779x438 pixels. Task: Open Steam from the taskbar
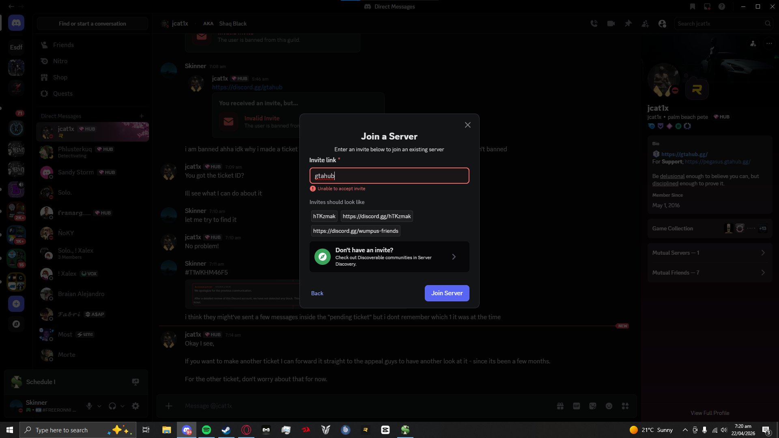(226, 430)
